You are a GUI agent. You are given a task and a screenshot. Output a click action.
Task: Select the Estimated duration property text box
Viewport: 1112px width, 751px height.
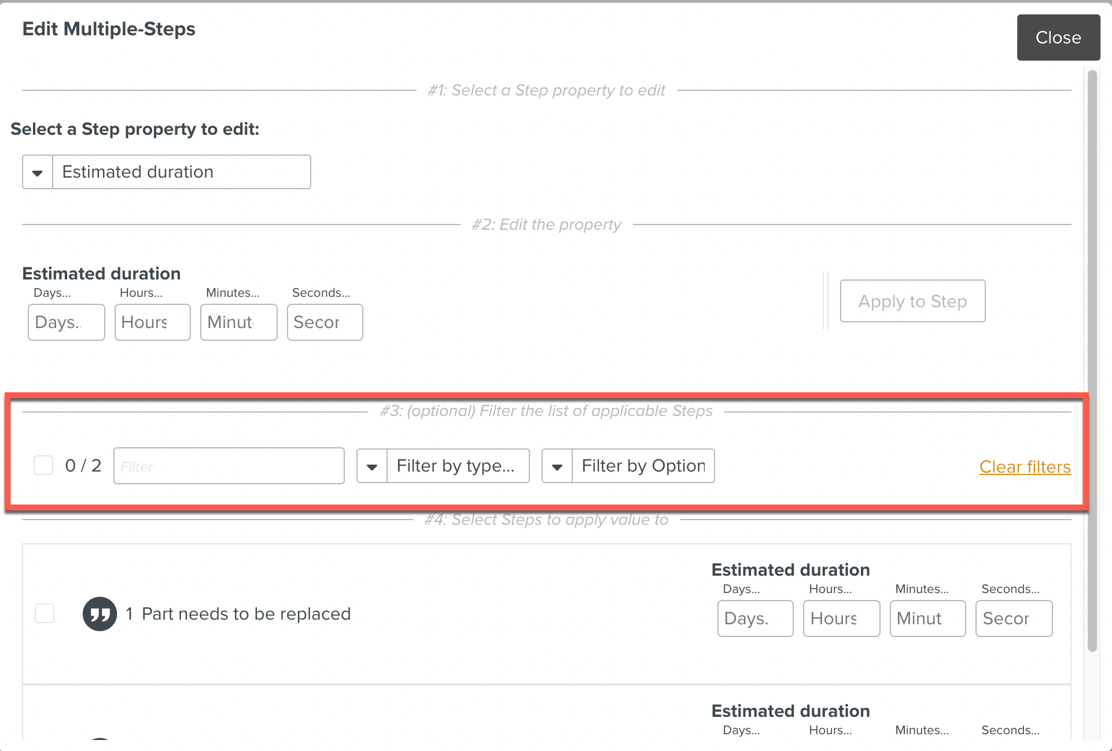181,172
